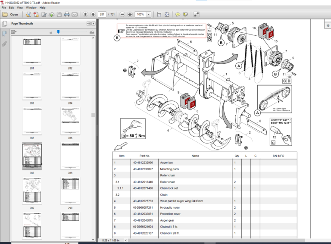Open the Bookmarks panel icon
The image size is (331, 244).
4,33
